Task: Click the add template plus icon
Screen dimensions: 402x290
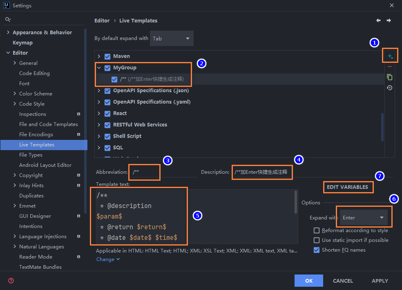Action: 390,56
